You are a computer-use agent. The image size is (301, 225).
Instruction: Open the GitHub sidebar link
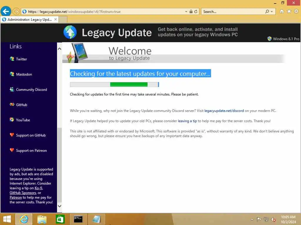pos(21,105)
